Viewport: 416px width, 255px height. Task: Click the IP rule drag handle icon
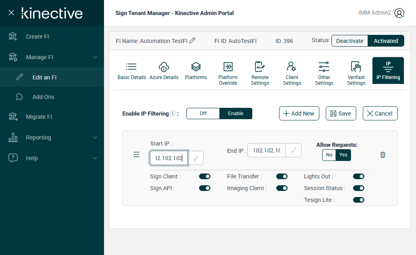click(x=136, y=154)
